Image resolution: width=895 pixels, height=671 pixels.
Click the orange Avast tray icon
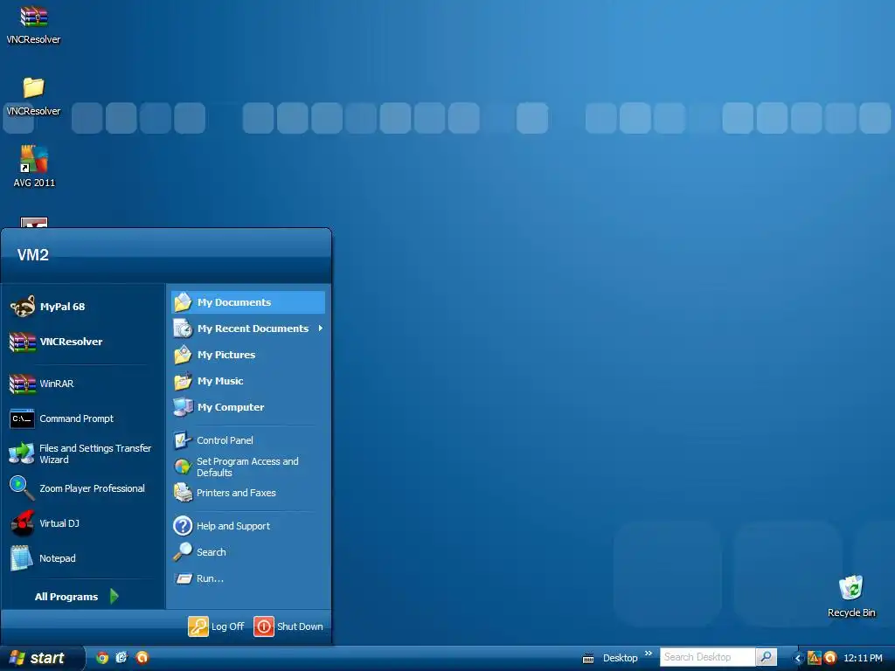[x=830, y=658]
